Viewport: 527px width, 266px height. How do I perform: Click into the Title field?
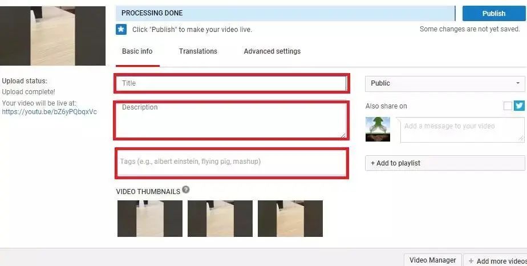[232, 83]
